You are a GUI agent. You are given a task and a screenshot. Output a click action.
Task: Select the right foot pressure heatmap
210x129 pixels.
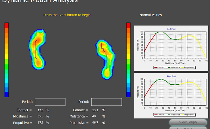[106, 60]
